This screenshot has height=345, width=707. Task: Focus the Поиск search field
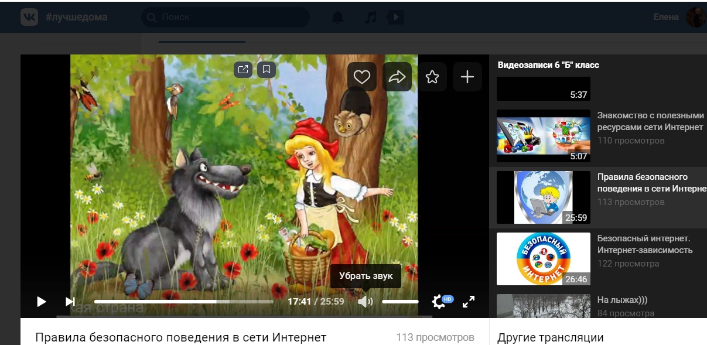click(226, 18)
